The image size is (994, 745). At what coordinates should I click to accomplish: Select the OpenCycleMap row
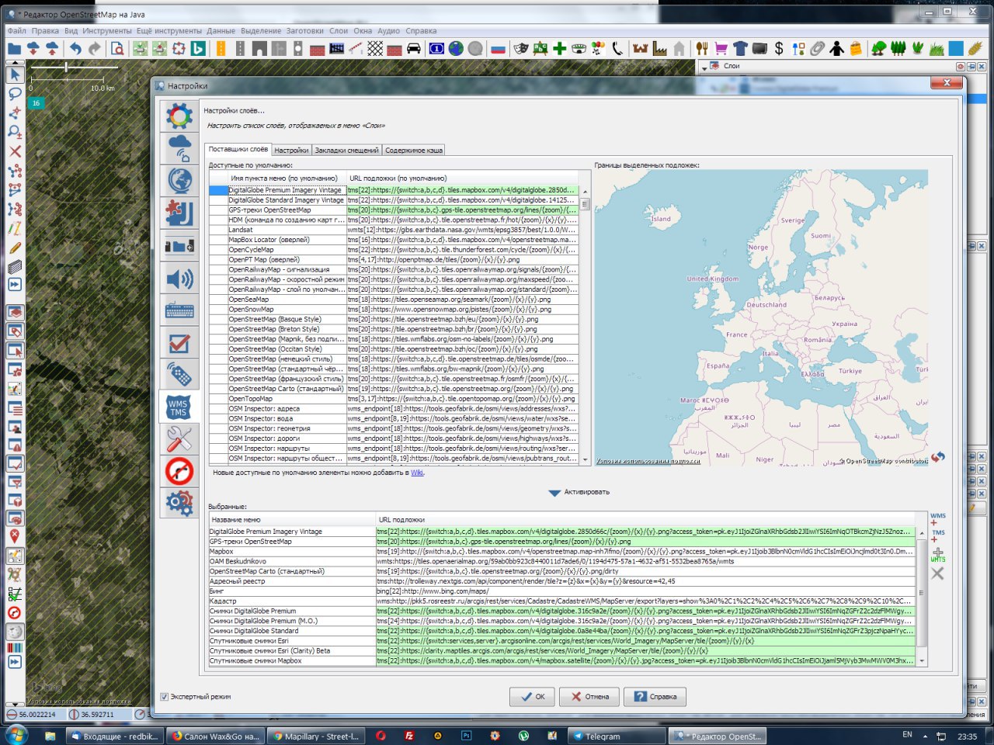pos(394,250)
